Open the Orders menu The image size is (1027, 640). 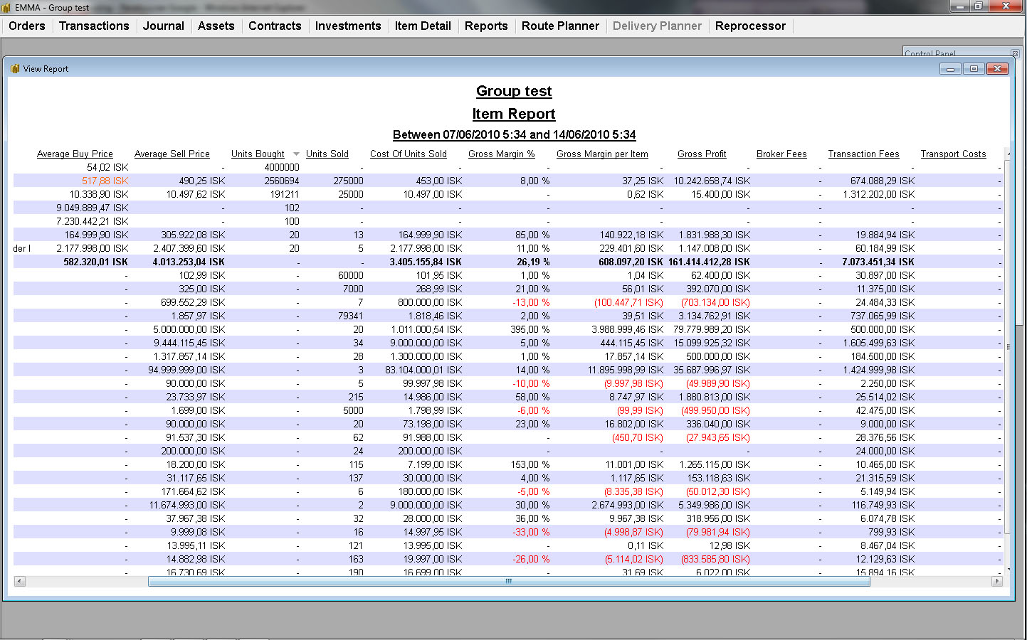[27, 26]
